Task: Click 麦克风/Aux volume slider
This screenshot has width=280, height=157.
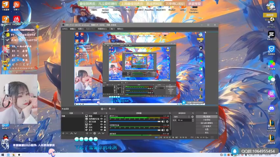Action: (x=135, y=121)
